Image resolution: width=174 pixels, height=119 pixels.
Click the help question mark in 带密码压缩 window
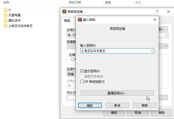tap(157, 12)
